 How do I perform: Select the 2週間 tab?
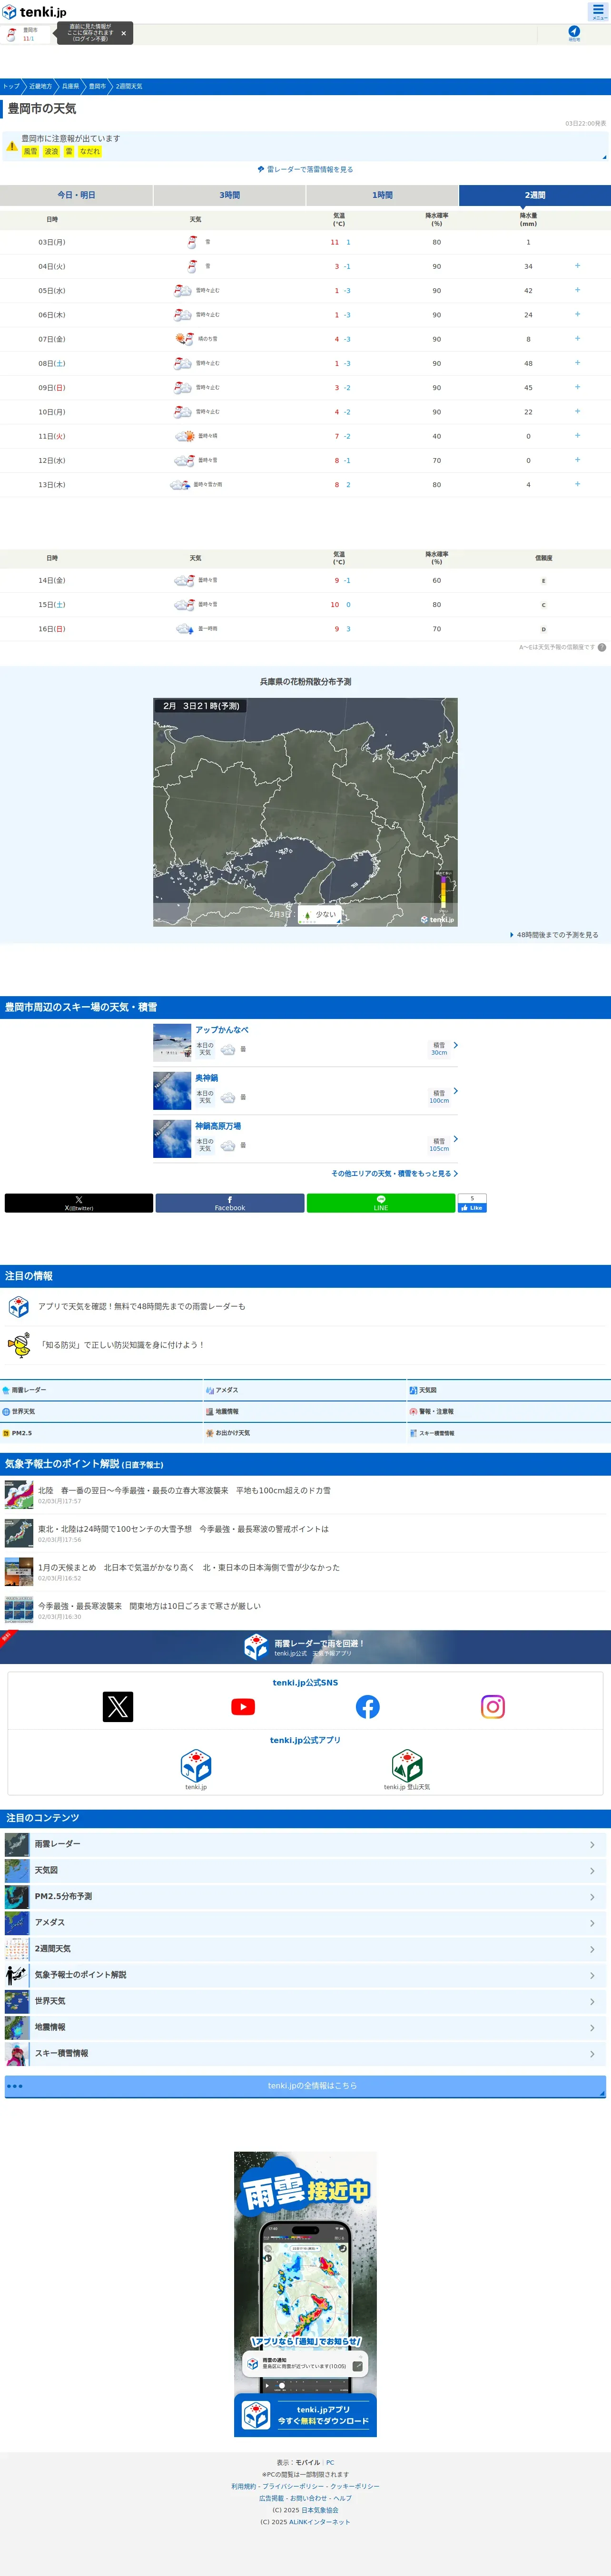535,195
